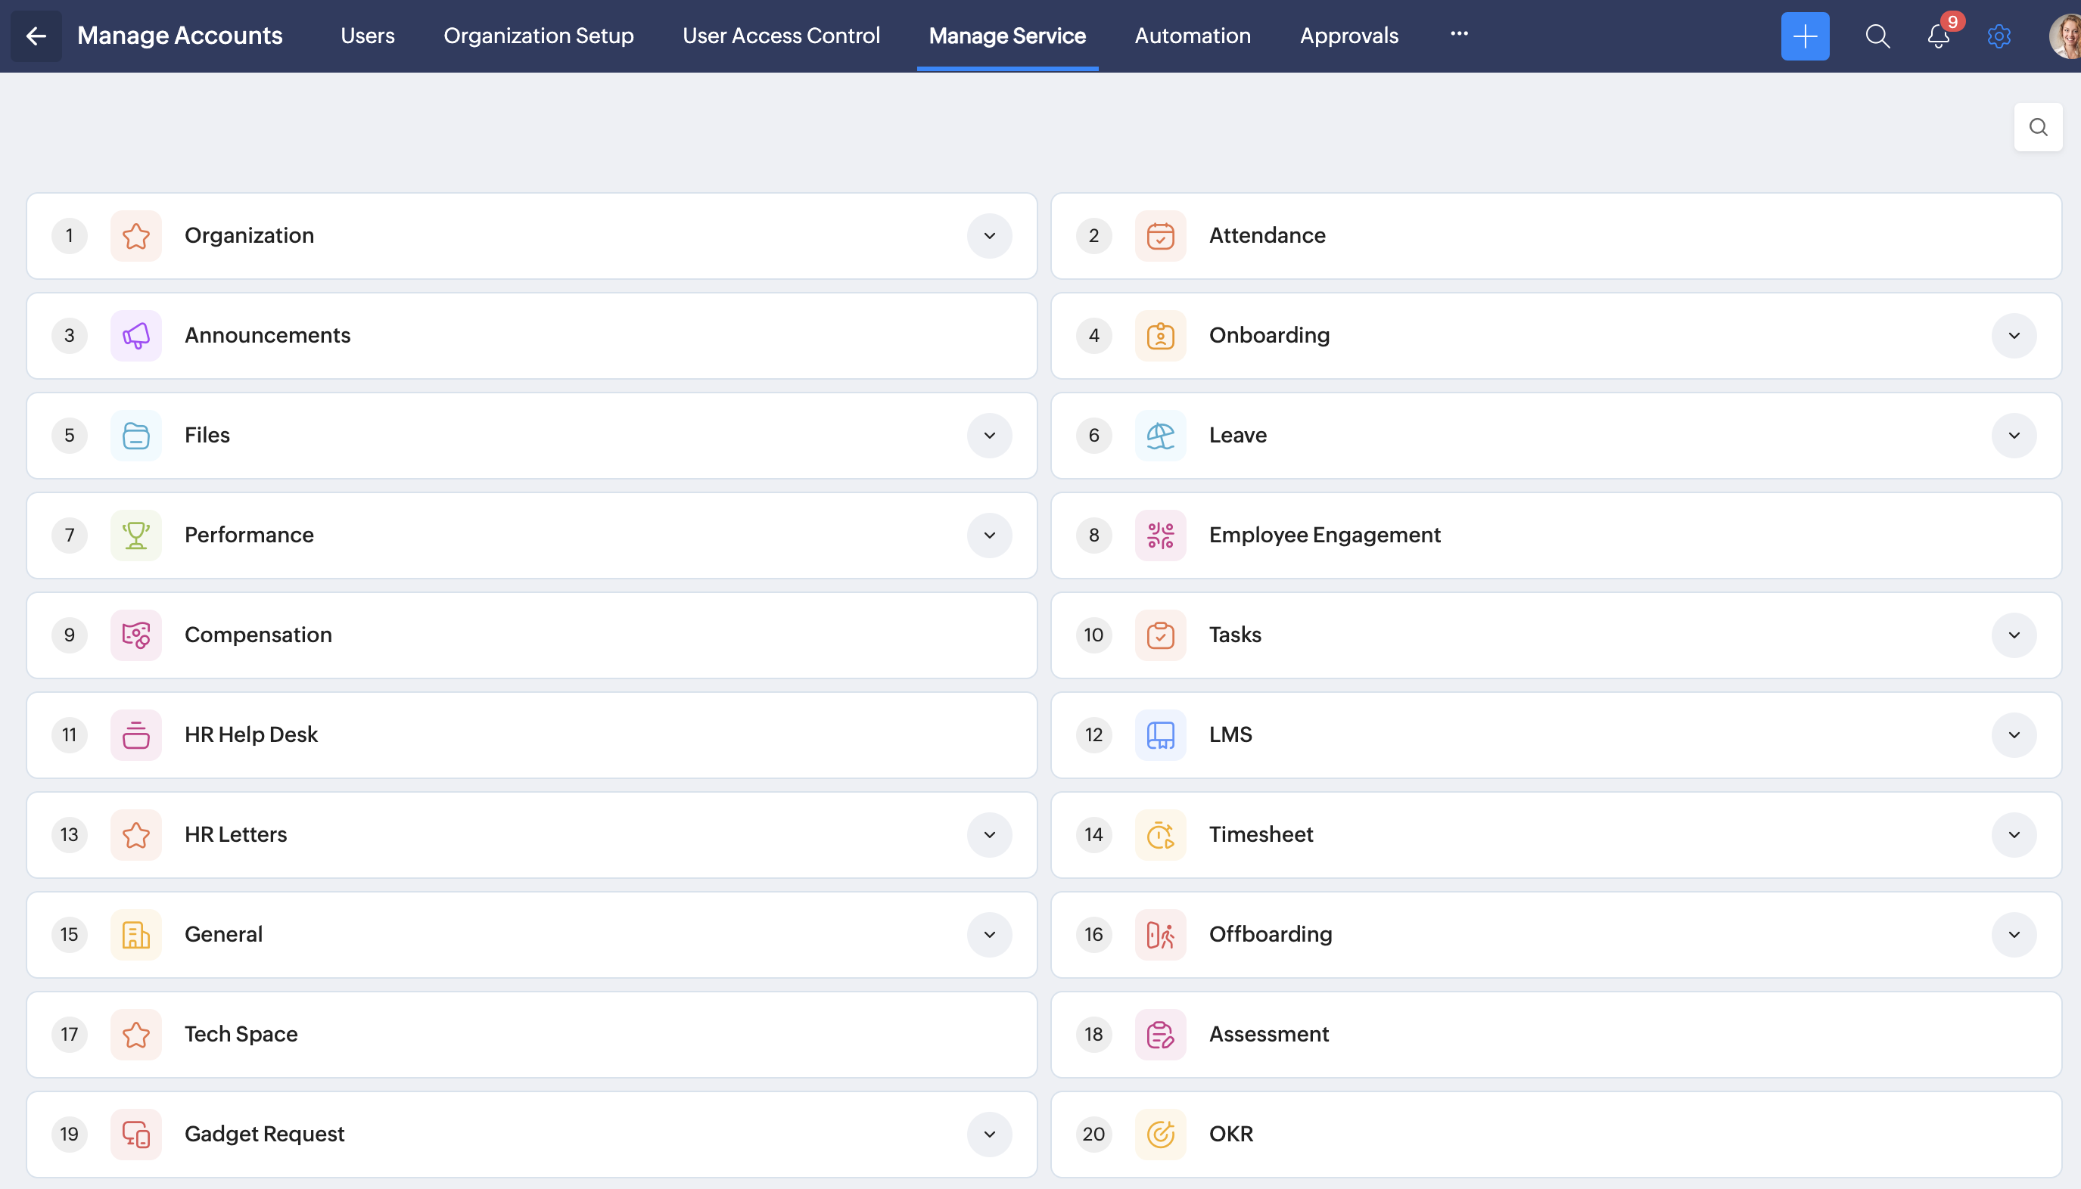Screen dimensions: 2081x1189
Task: Click the Performance trophy icon
Action: (135, 535)
